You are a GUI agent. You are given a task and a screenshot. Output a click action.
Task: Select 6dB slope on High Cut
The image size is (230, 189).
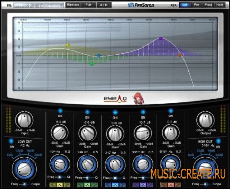[191, 155]
